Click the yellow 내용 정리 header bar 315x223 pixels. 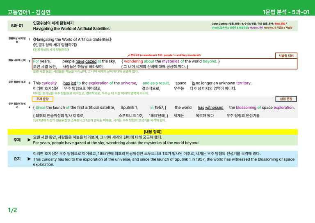coord(153,132)
